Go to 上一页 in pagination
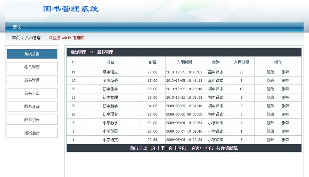309x177 pixels. [x=149, y=148]
